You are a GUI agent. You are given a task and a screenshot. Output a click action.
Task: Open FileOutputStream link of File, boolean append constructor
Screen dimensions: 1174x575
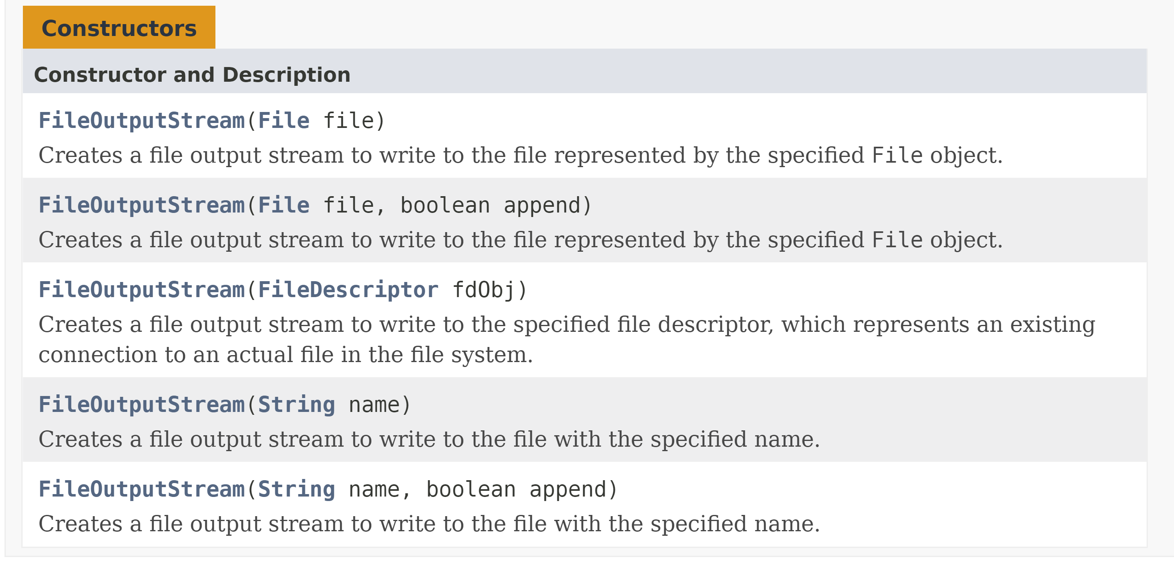(x=142, y=205)
